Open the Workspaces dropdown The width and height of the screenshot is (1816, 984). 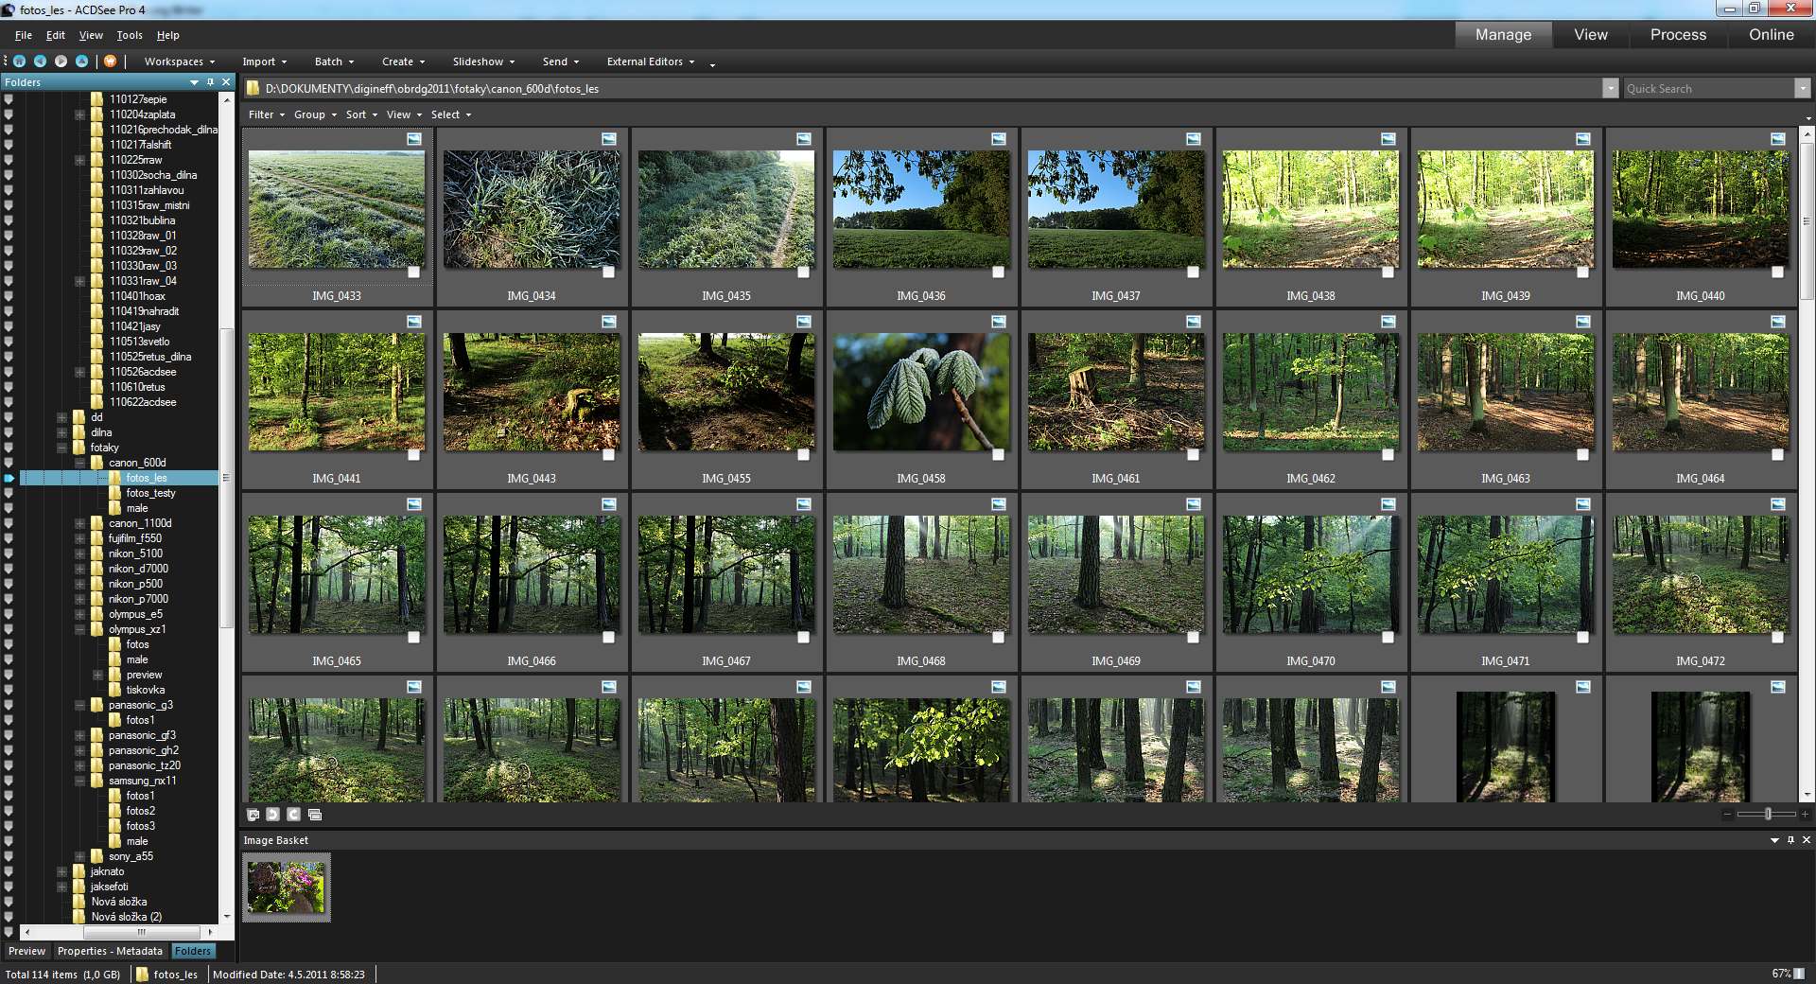179,61
